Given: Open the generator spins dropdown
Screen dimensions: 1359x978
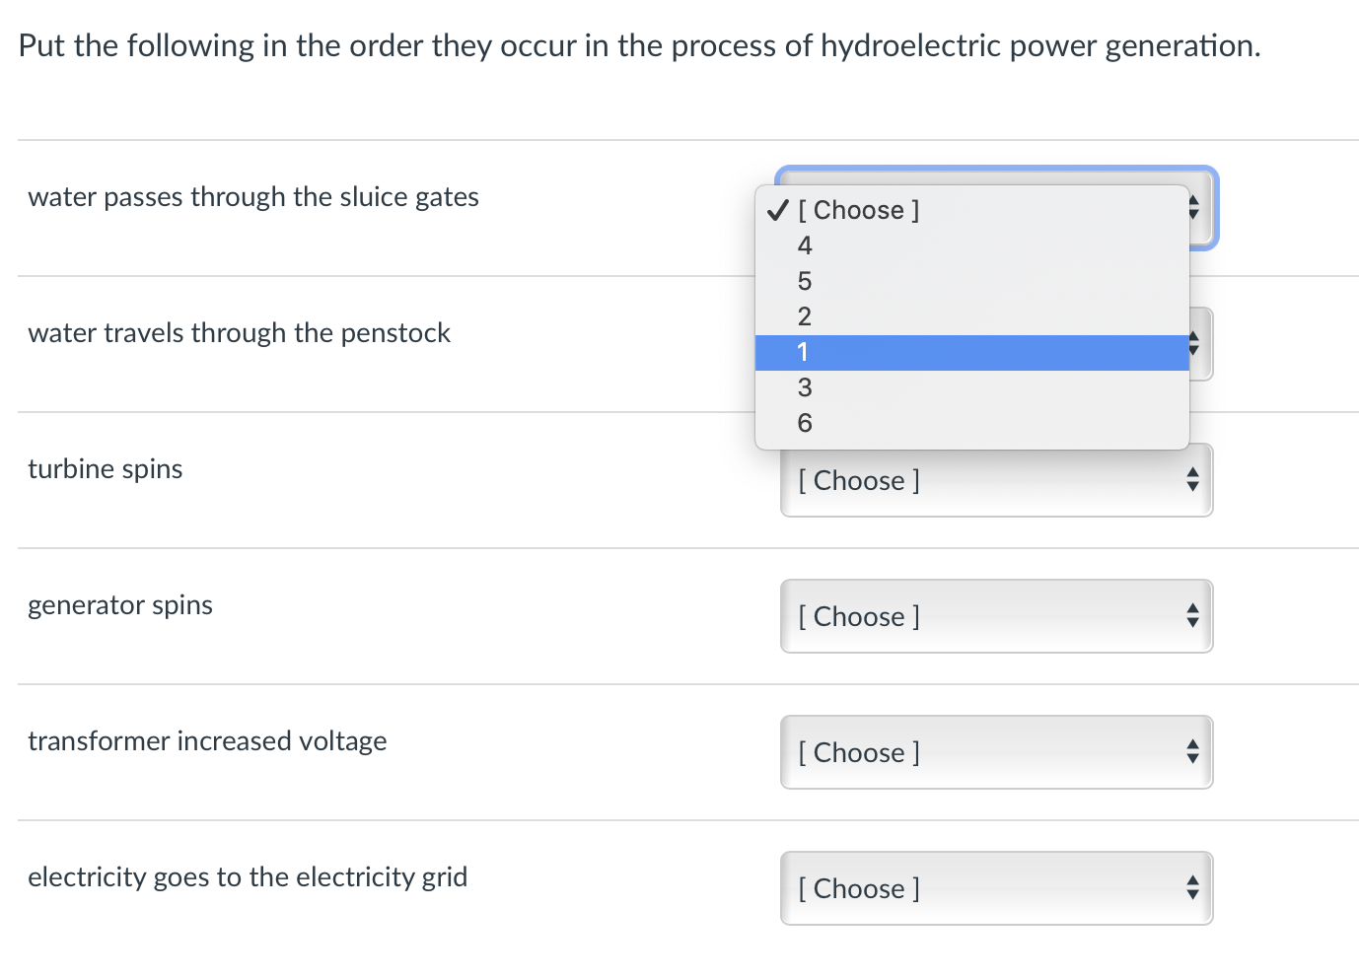Looking at the screenshot, I should pyautogui.click(x=996, y=616).
